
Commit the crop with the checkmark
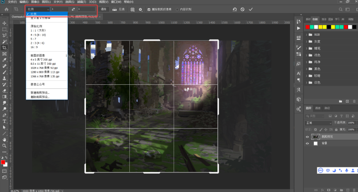click(251, 9)
